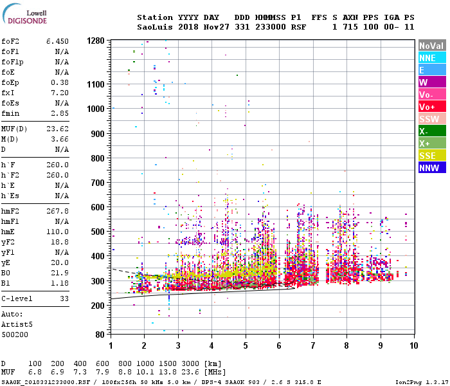Screen dimensions: 450x386
Task: Click the 10.1 MUF table value
Action: click(x=145, y=372)
